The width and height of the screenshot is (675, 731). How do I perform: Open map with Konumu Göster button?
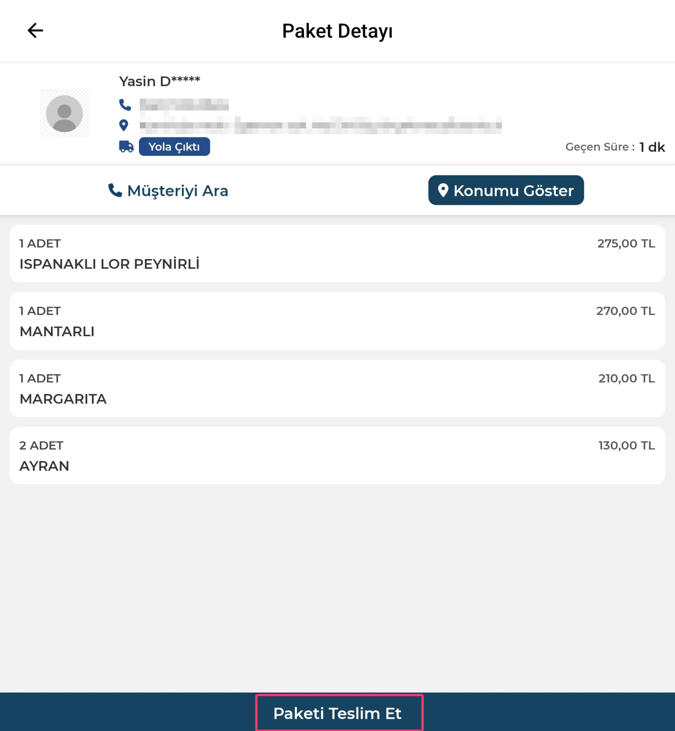point(506,190)
